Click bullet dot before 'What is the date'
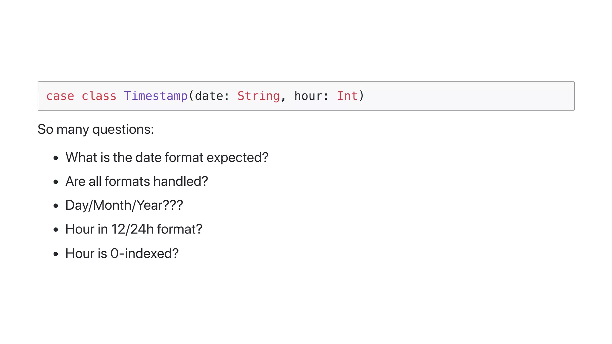 56,158
